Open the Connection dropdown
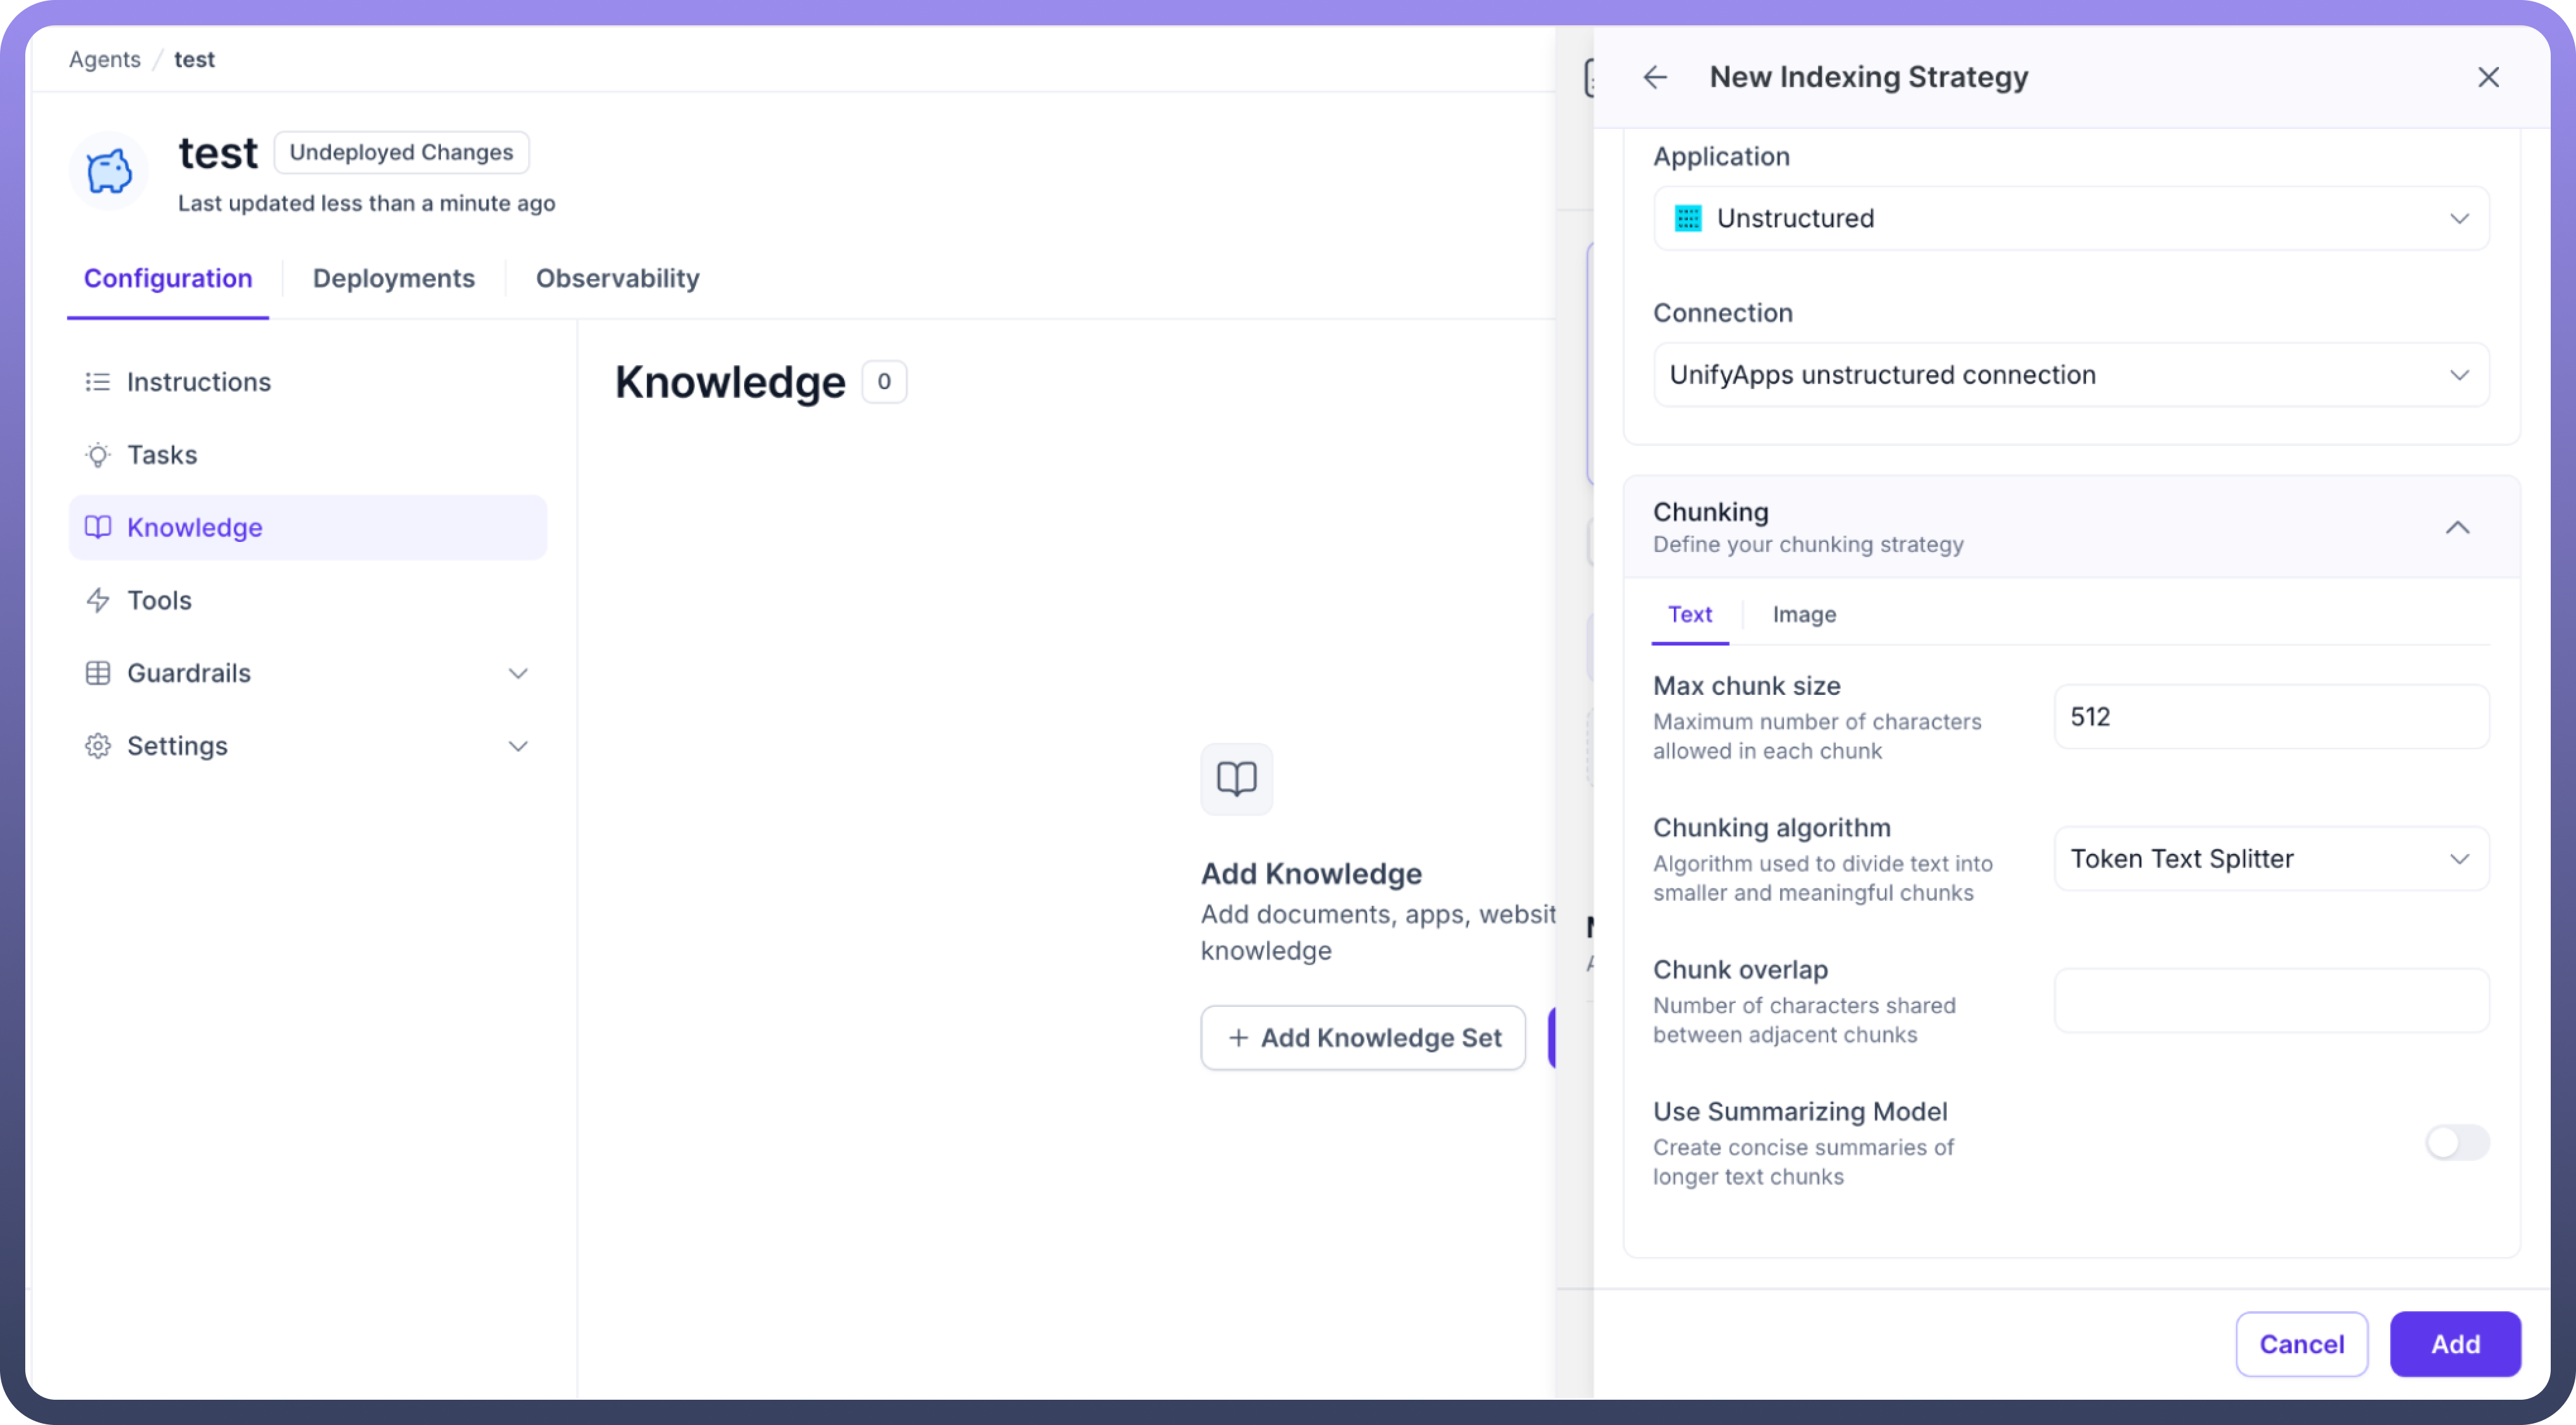 click(2070, 375)
